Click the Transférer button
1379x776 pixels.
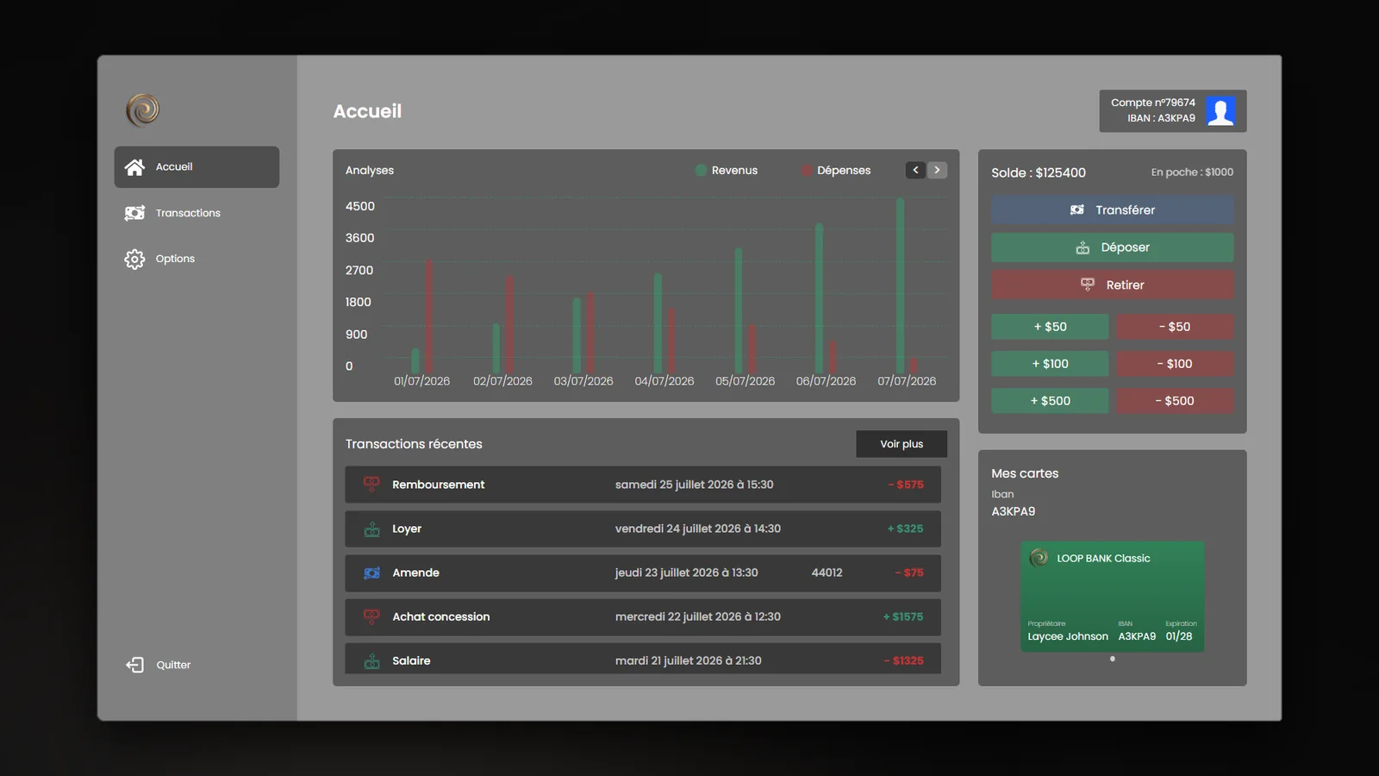pyautogui.click(x=1112, y=210)
